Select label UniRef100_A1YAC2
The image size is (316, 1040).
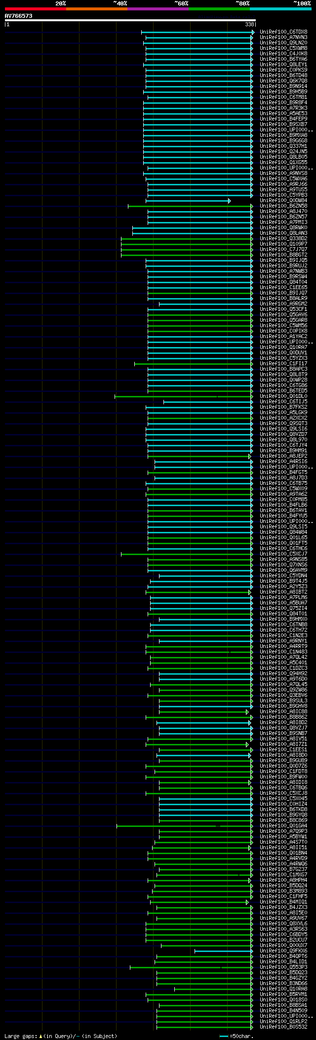point(283,337)
